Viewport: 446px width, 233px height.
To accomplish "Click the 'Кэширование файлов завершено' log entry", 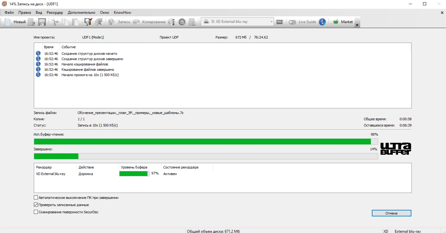I will click(88, 70).
